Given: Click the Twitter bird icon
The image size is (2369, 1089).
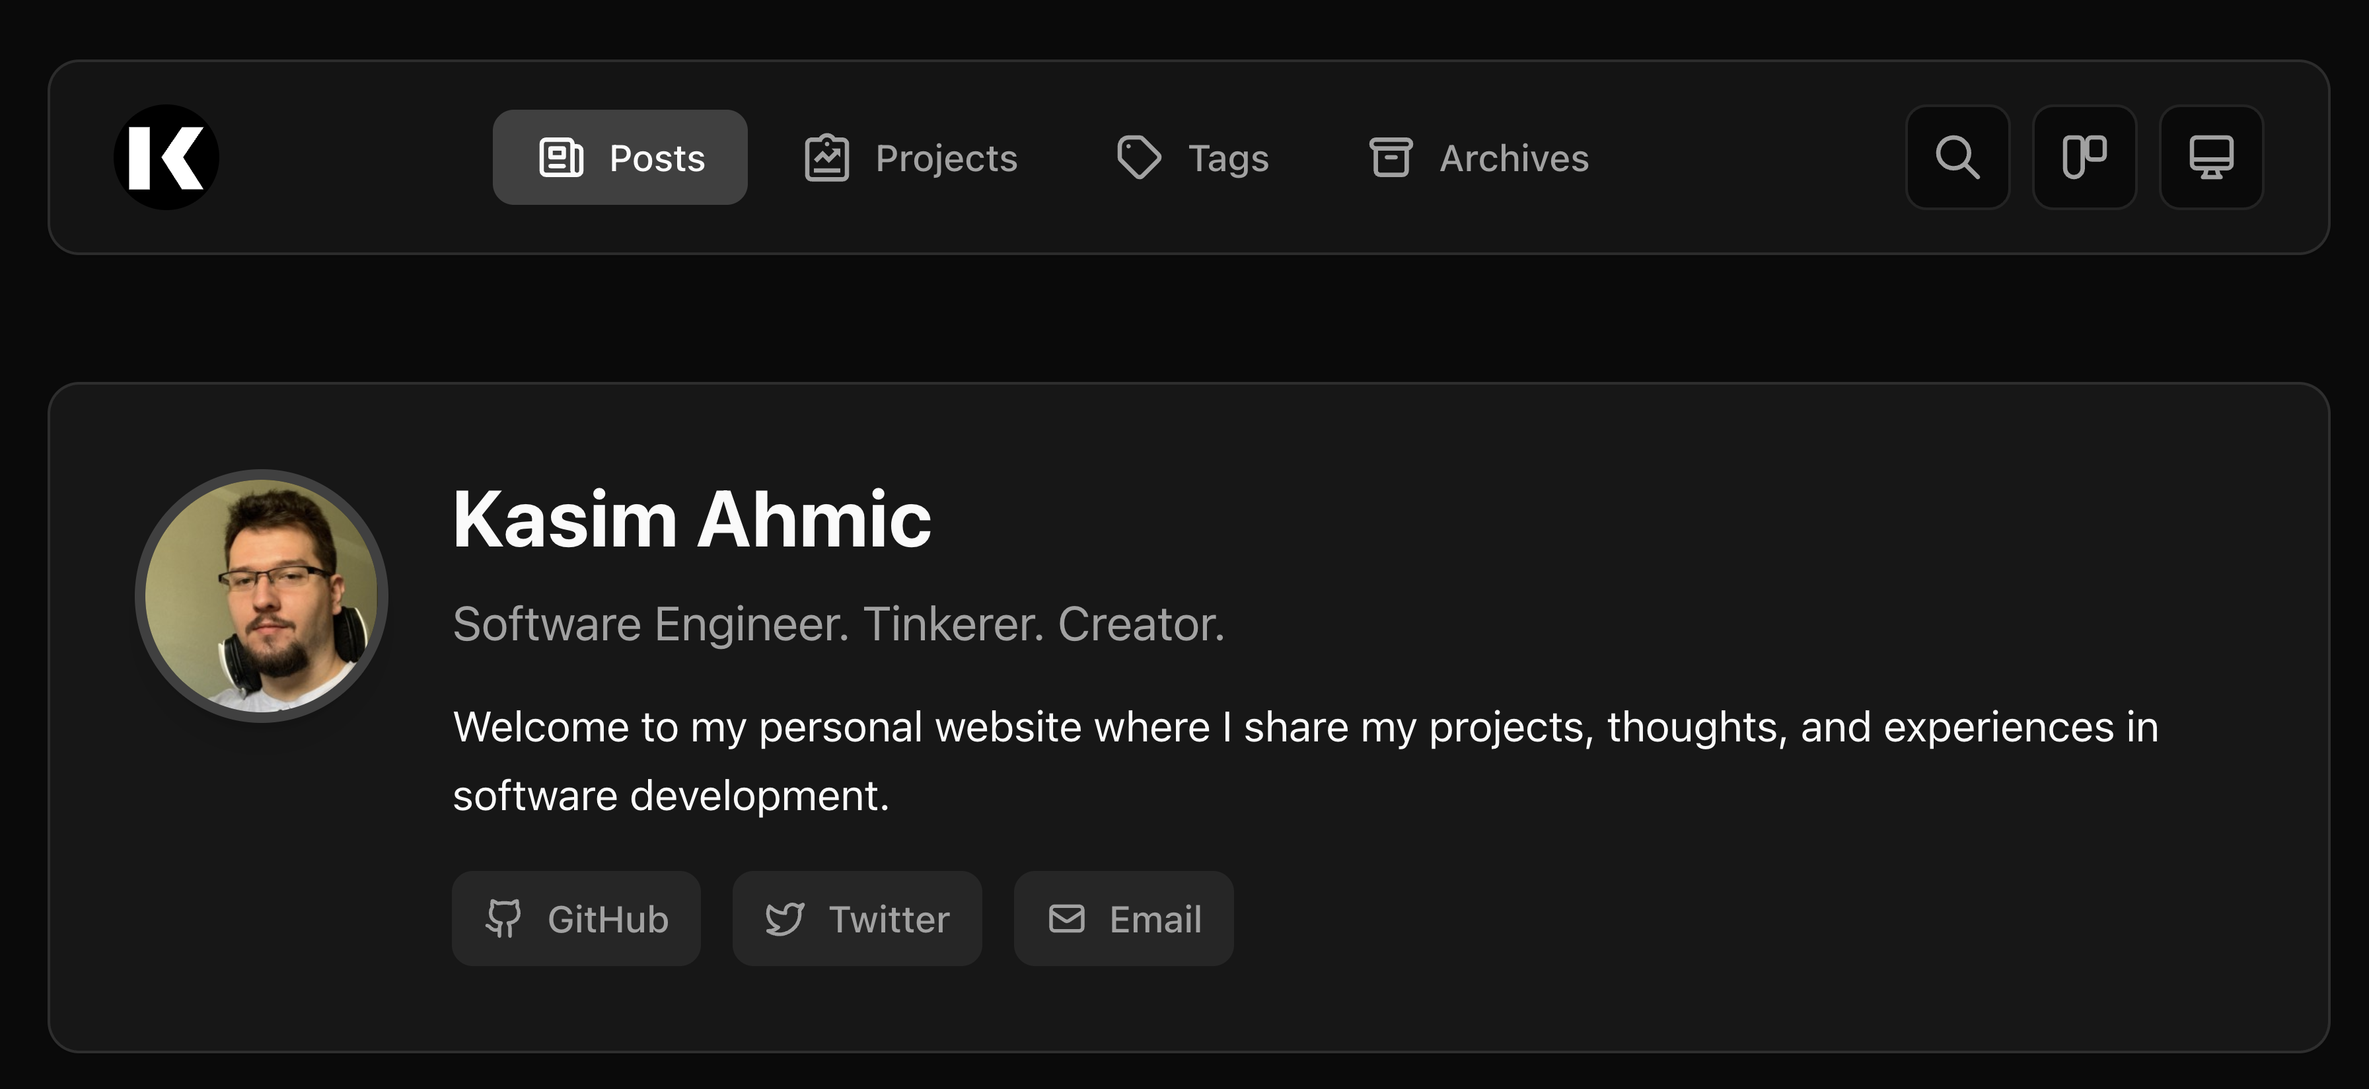Looking at the screenshot, I should [x=787, y=918].
